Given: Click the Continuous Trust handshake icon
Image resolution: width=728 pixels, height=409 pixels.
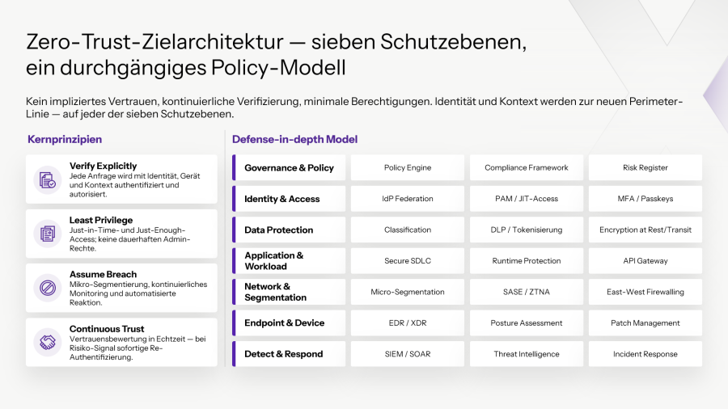Looking at the screenshot, I should click(48, 342).
